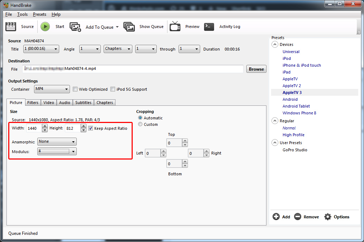
Task: Click the Remove preset minus icon
Action: coord(298,217)
